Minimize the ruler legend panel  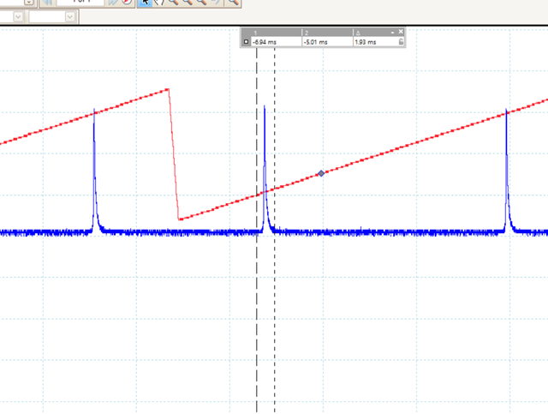392,33
